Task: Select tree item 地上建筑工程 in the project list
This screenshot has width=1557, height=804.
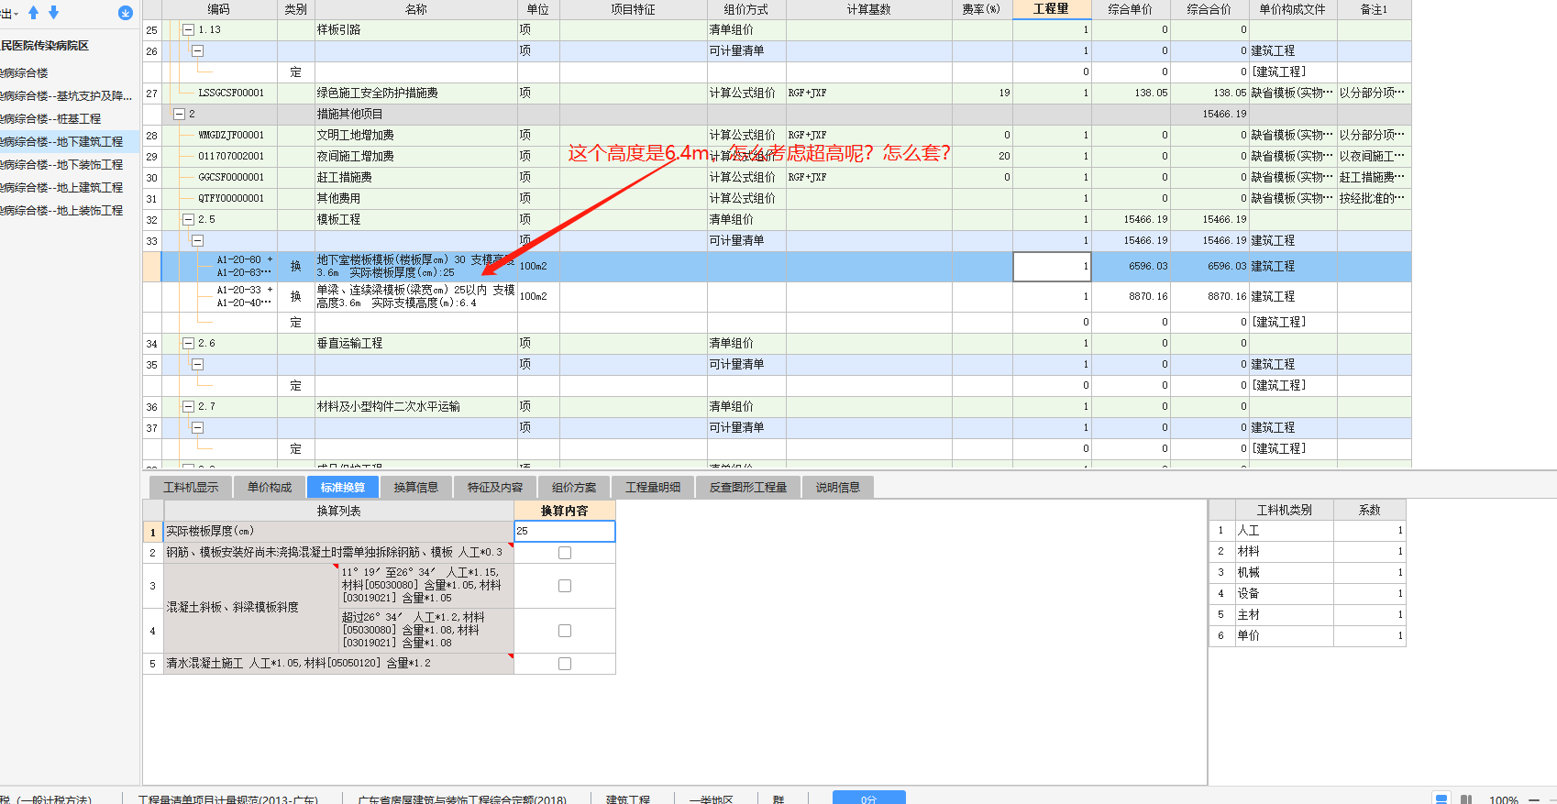Action: point(69,188)
